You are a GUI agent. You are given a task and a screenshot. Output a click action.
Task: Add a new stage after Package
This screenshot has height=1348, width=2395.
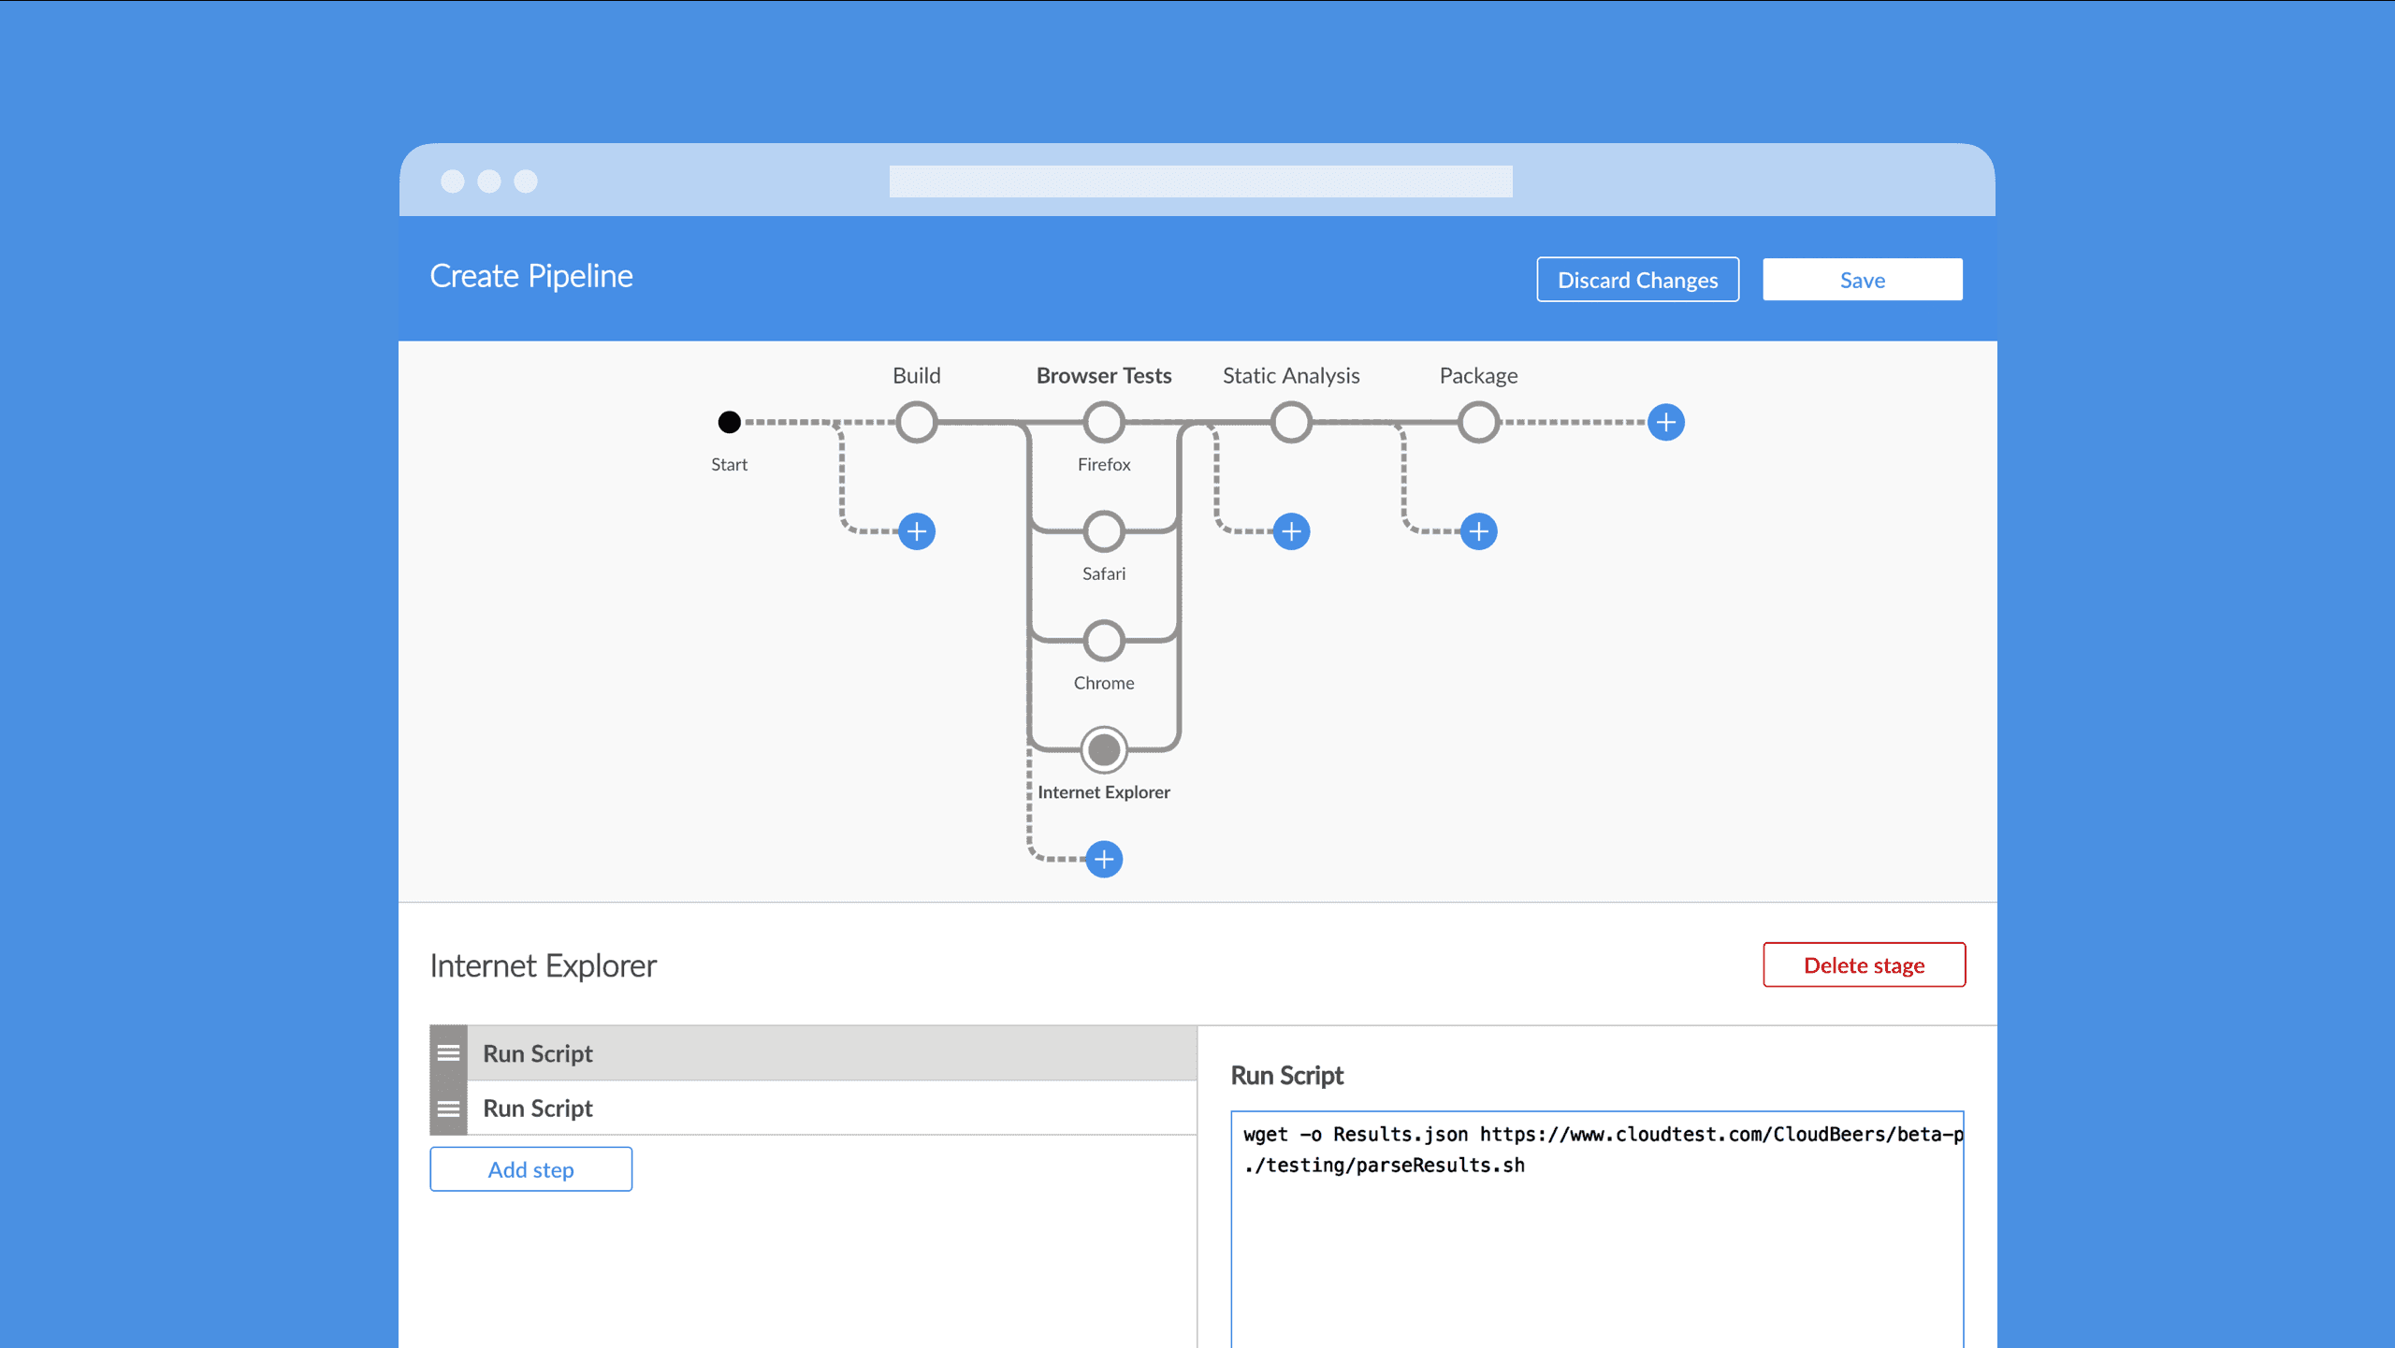click(1666, 422)
